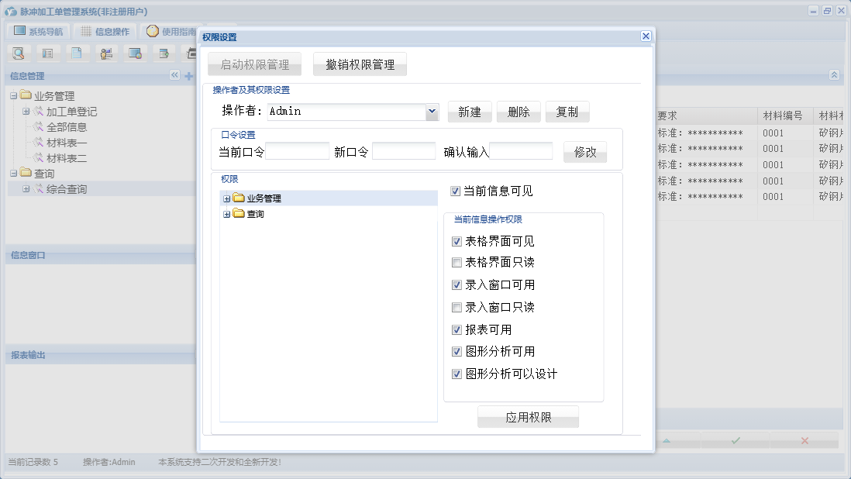Click the 新建 operator button
The height and width of the screenshot is (479, 851).
point(470,112)
